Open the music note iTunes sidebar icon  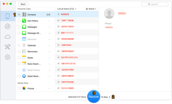click(x=8, y=26)
